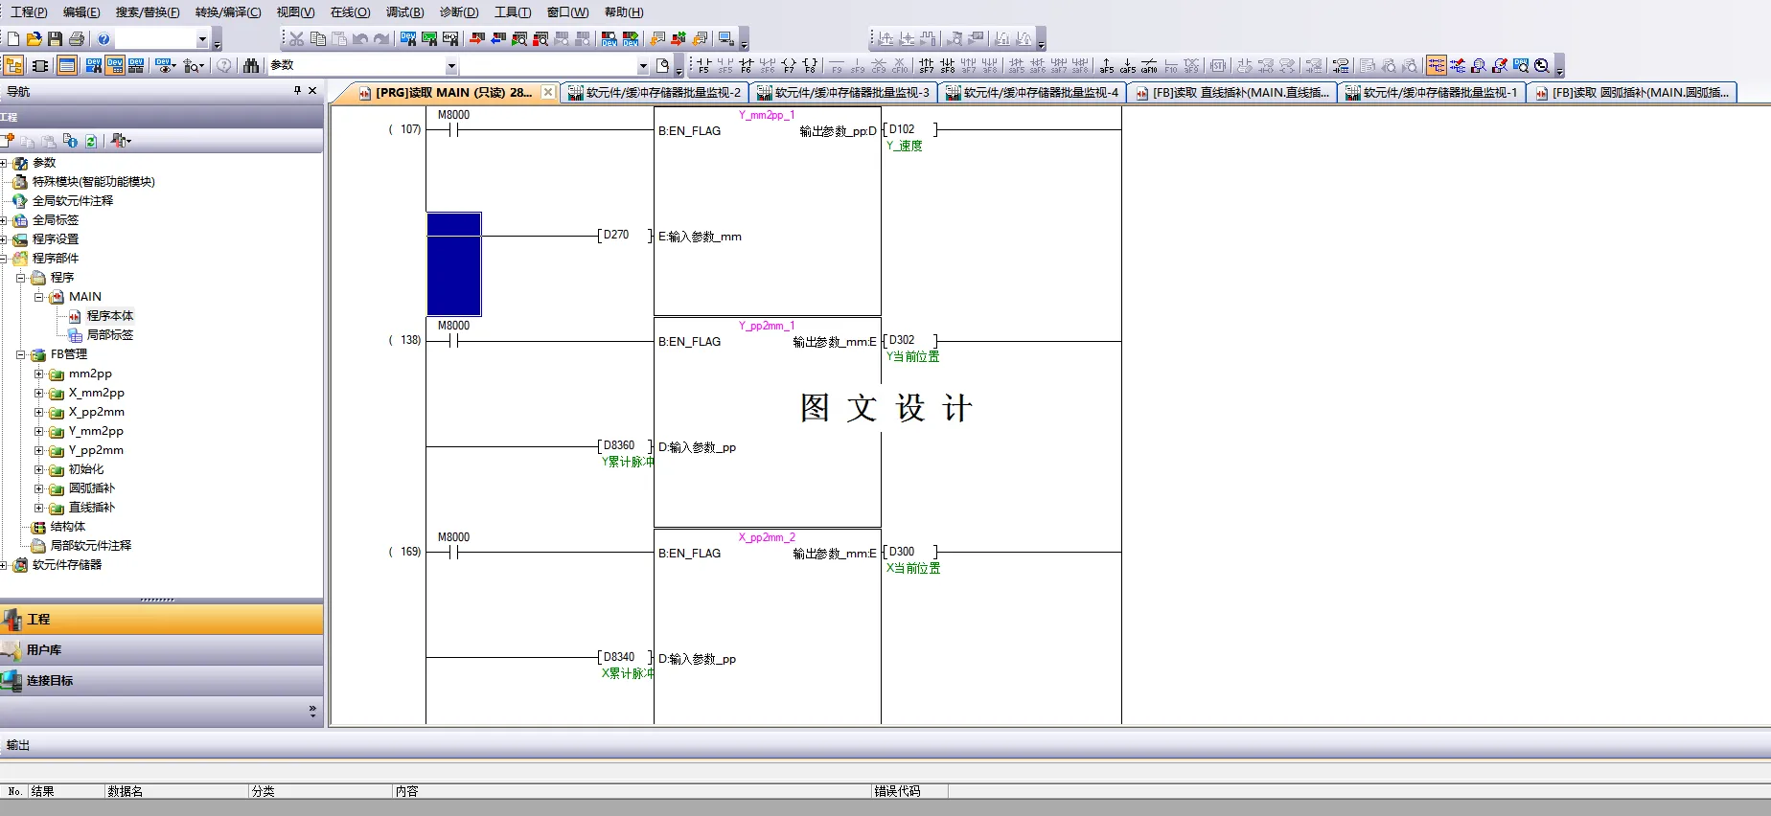Insert close contact with F6 icon
This screenshot has height=816, width=1771.
(747, 65)
